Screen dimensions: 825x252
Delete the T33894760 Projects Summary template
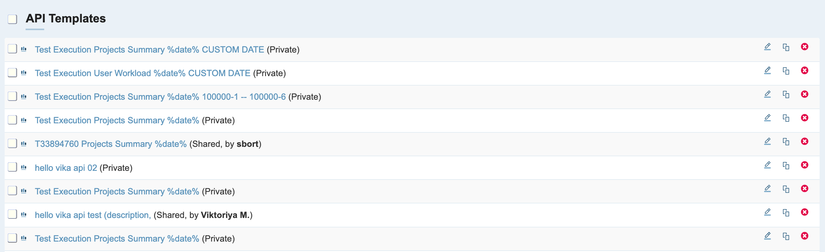[804, 141]
